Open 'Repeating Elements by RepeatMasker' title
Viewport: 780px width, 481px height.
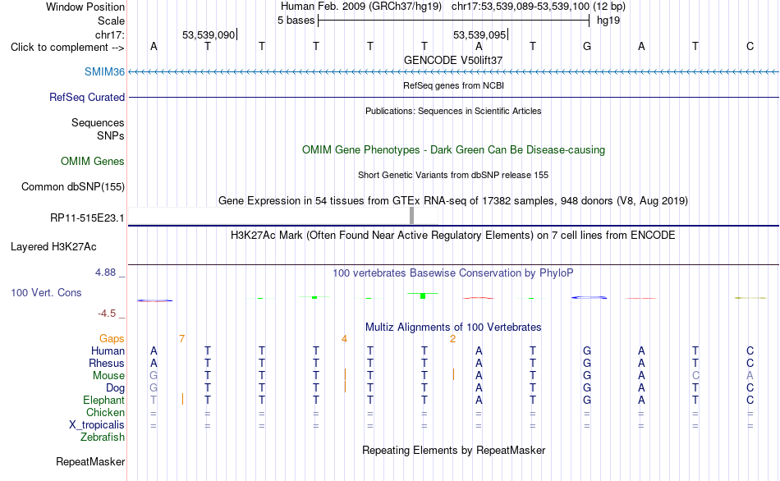click(453, 450)
